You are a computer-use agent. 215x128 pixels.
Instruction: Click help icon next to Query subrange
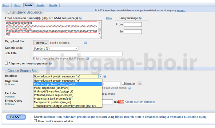(140, 18)
